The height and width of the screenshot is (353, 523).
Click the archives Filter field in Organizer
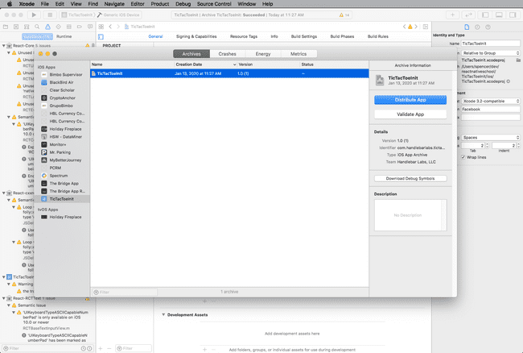[x=125, y=293]
